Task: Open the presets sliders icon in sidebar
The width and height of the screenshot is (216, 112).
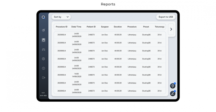Action: (43, 49)
